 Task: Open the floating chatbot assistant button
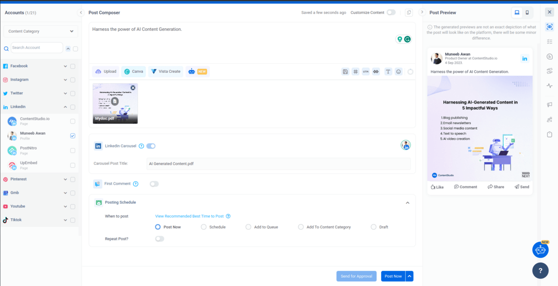(540, 250)
